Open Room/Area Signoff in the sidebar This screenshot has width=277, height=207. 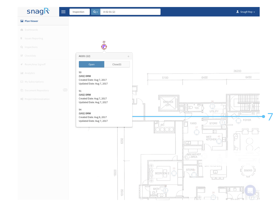click(43, 64)
